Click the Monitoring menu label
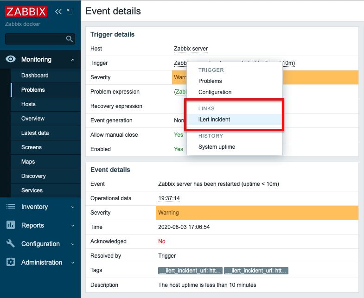Screen dimensions: 364x298 pos(36,59)
